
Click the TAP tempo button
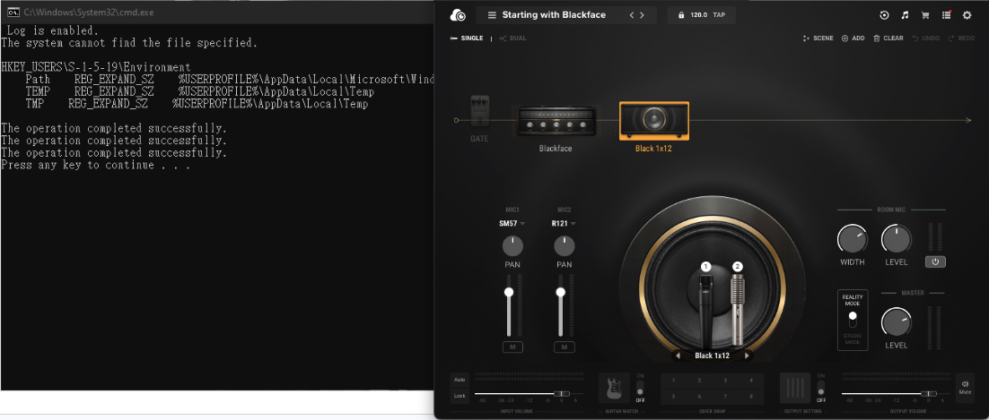coord(719,15)
